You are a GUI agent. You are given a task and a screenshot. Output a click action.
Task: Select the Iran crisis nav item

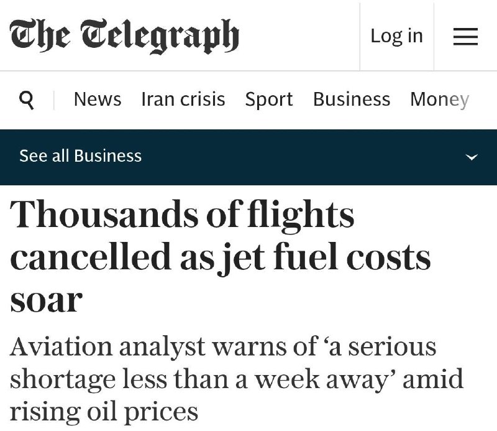(183, 100)
